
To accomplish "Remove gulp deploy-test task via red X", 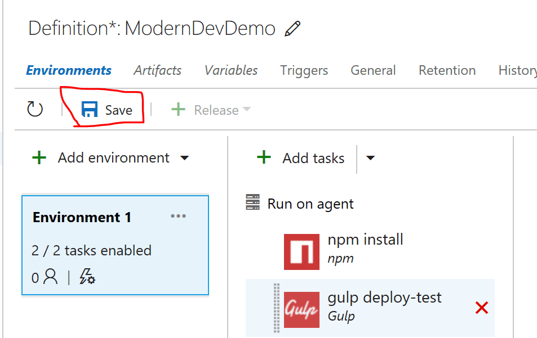I will pos(482,308).
